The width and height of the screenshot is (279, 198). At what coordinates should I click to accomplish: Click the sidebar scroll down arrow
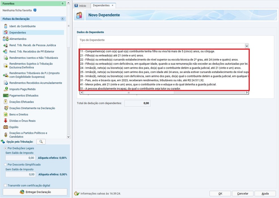point(69,137)
